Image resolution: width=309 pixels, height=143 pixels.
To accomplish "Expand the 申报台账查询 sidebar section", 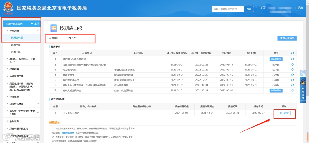I will (x=38, y=104).
